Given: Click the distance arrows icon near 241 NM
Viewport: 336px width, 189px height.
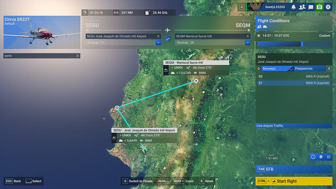Looking at the screenshot, I should point(116,13).
